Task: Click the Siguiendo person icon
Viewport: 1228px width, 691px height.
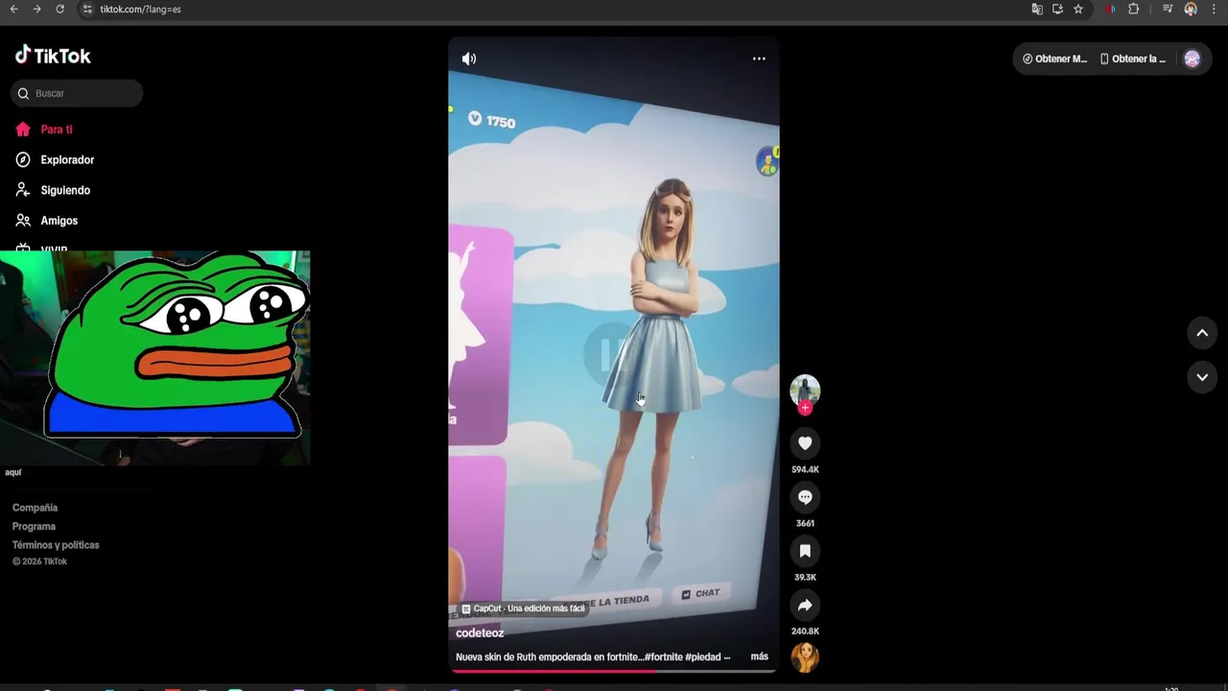Action: click(23, 190)
